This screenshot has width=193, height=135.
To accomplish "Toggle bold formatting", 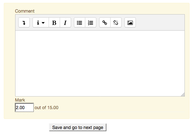I will click(x=54, y=22).
